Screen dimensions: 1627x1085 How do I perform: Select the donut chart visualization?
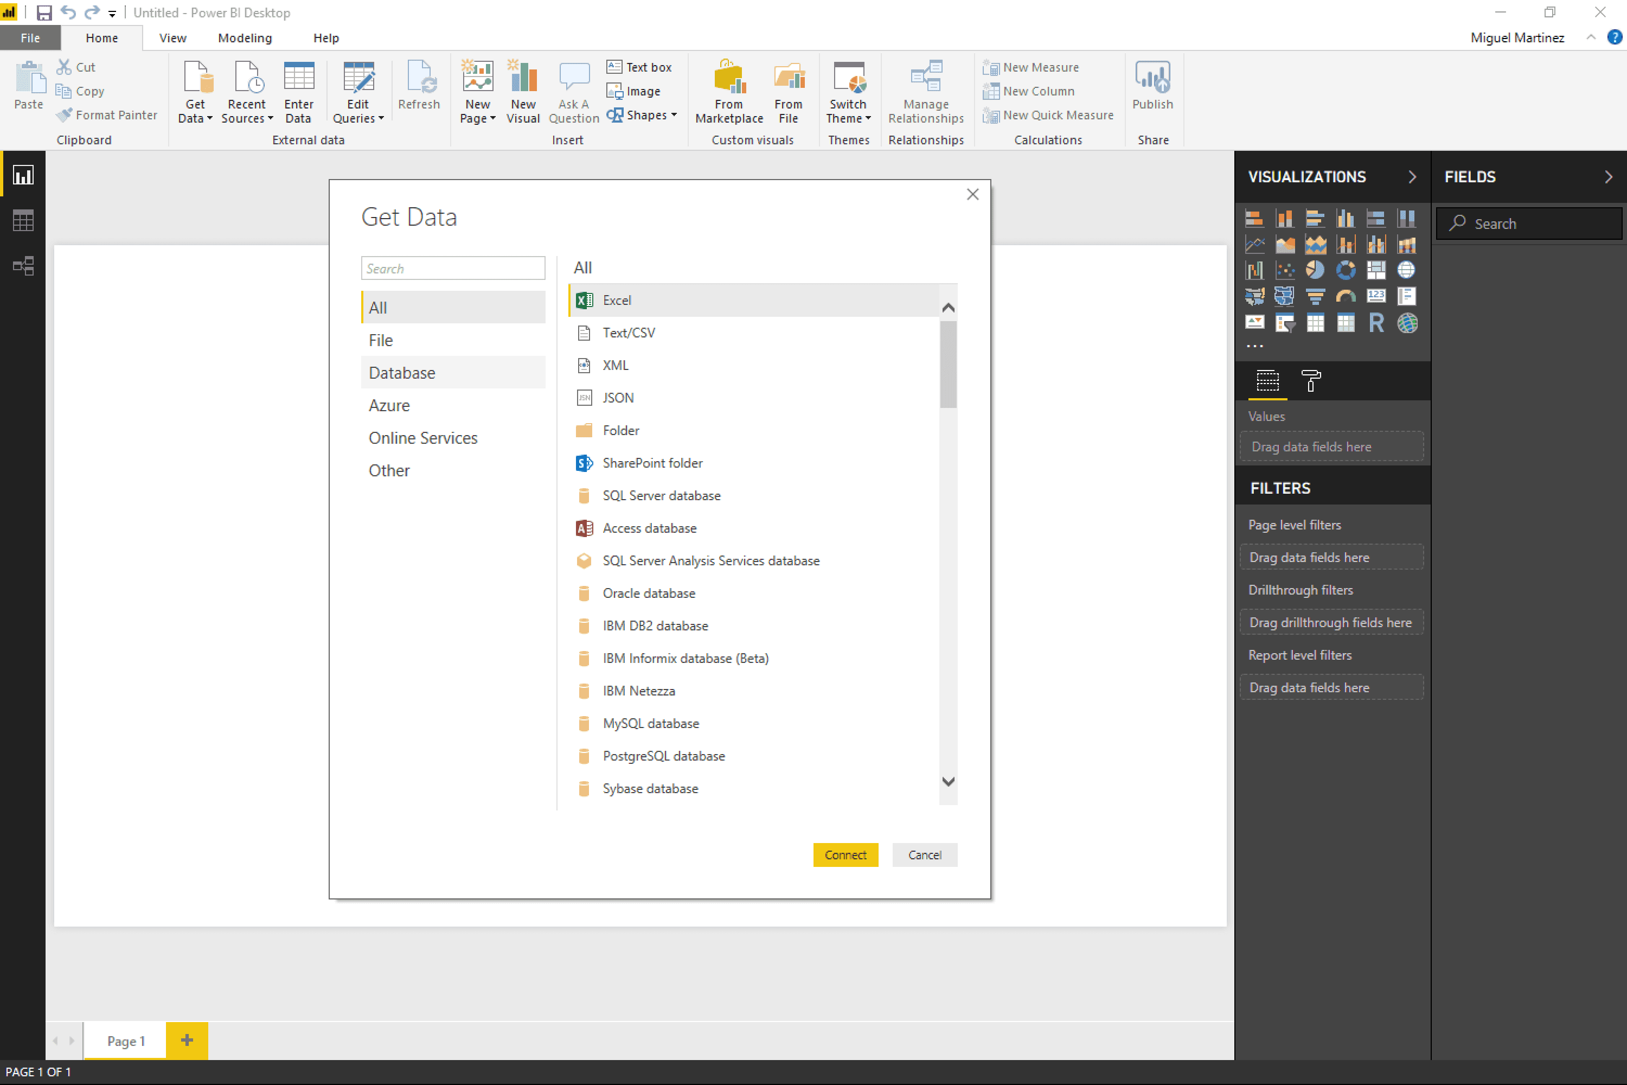[1346, 271]
